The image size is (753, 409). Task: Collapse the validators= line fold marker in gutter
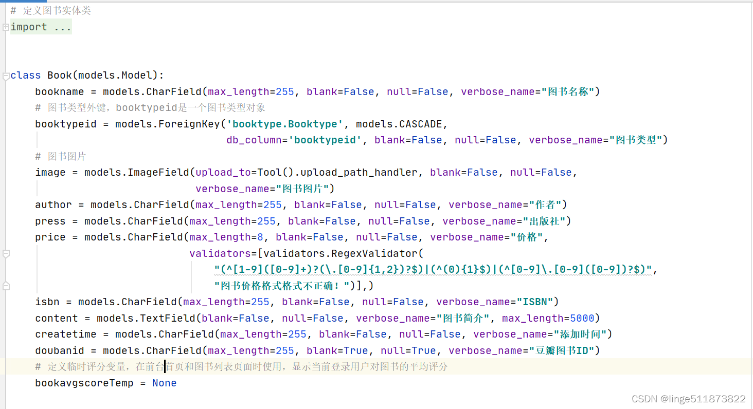(6, 254)
